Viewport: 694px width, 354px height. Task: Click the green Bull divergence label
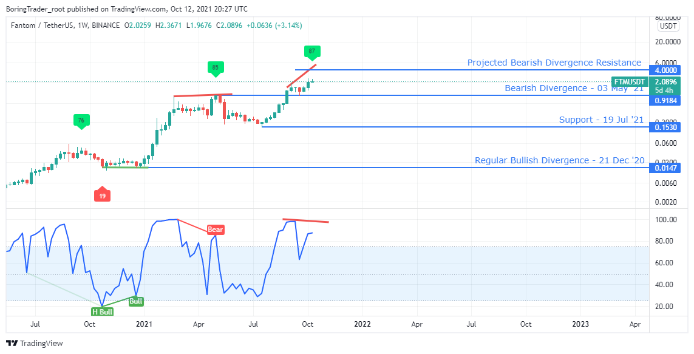[137, 301]
